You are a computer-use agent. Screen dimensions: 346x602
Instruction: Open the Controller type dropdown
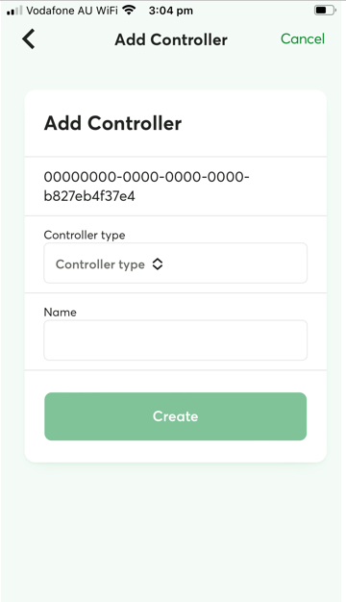(x=175, y=263)
